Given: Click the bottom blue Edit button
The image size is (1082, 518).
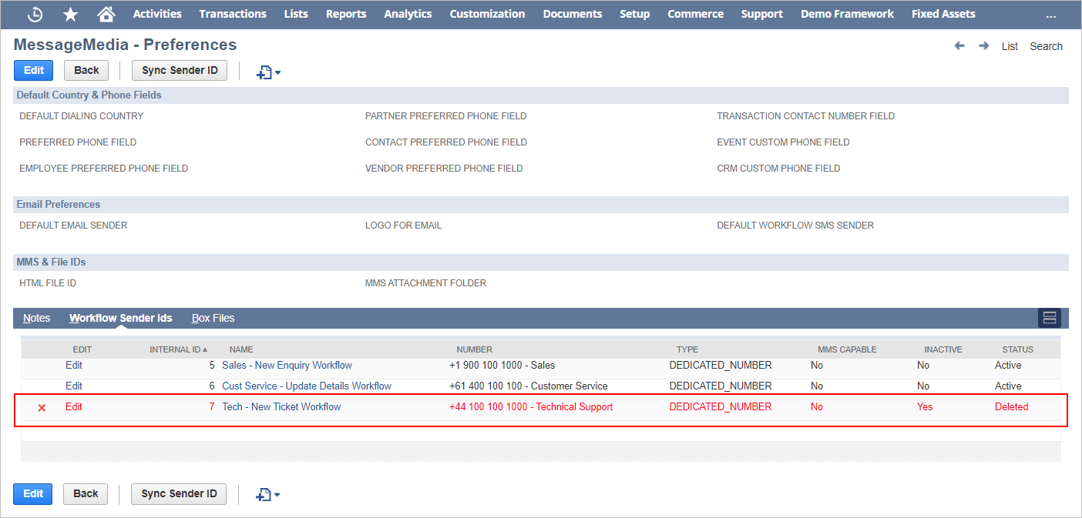Looking at the screenshot, I should tap(33, 493).
